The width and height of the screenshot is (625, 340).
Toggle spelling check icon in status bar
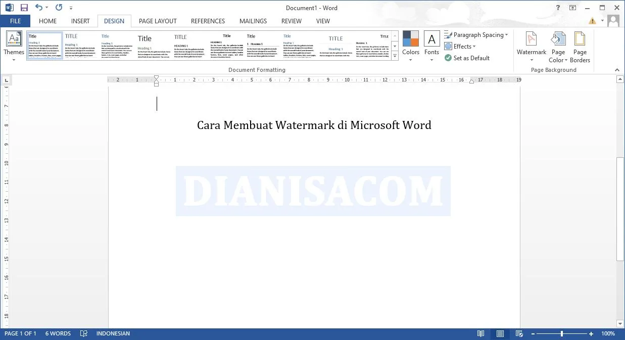(83, 333)
